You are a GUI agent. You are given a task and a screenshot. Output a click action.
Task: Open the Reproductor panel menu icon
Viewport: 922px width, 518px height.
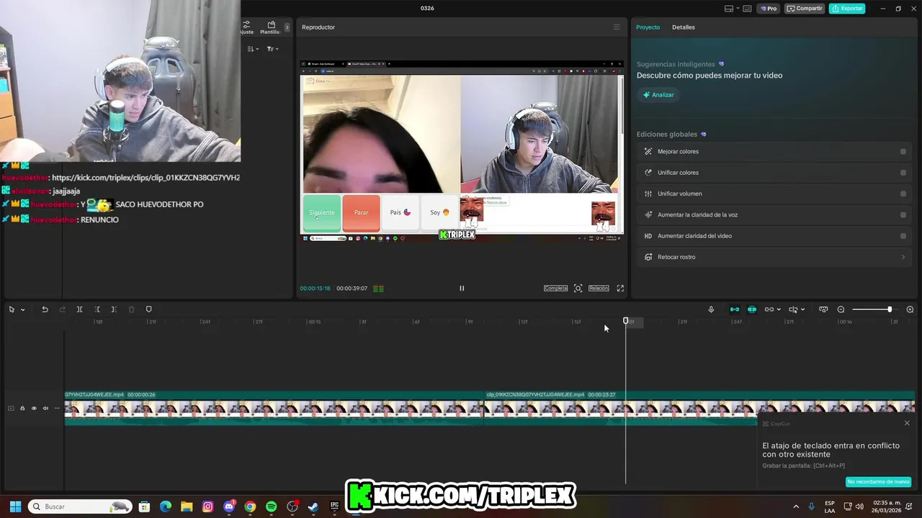pos(617,27)
